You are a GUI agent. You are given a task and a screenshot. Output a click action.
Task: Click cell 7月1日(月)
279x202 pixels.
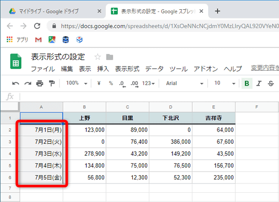pyautogui.click(x=41, y=130)
